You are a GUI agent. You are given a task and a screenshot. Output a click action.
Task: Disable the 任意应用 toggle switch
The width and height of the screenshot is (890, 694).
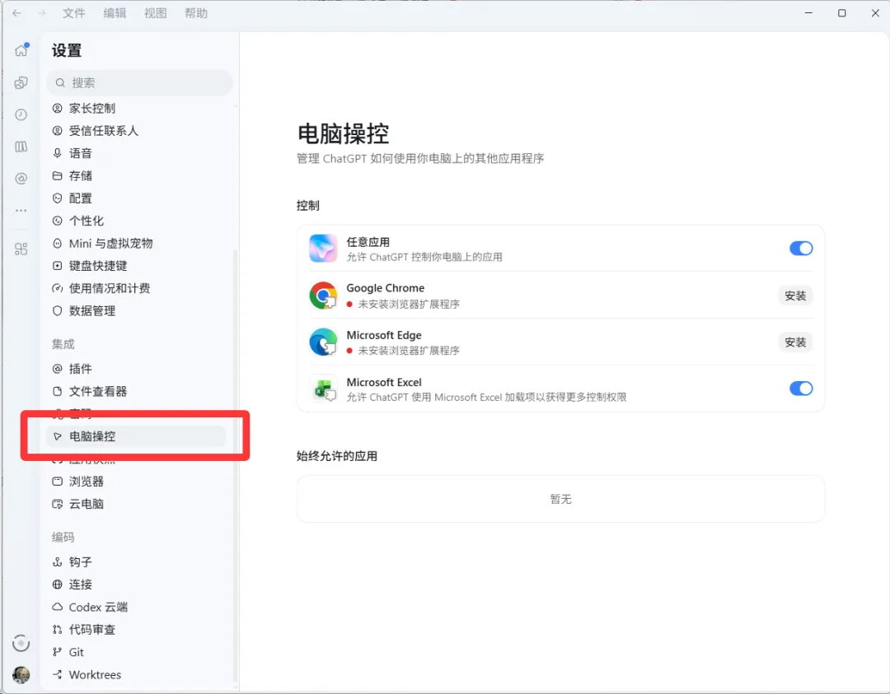[801, 249]
